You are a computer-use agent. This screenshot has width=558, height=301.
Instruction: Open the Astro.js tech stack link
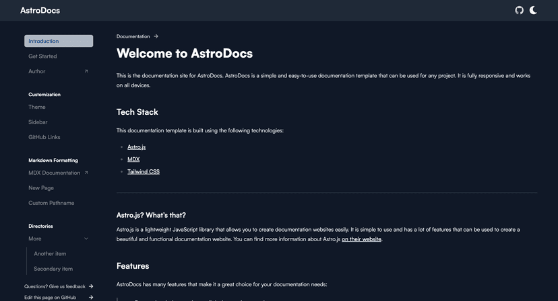pyautogui.click(x=136, y=146)
